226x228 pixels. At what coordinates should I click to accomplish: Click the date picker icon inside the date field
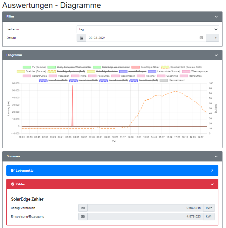pyautogui.click(x=201, y=38)
